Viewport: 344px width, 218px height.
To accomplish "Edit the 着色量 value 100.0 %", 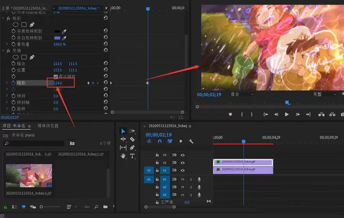I will point(60,44).
